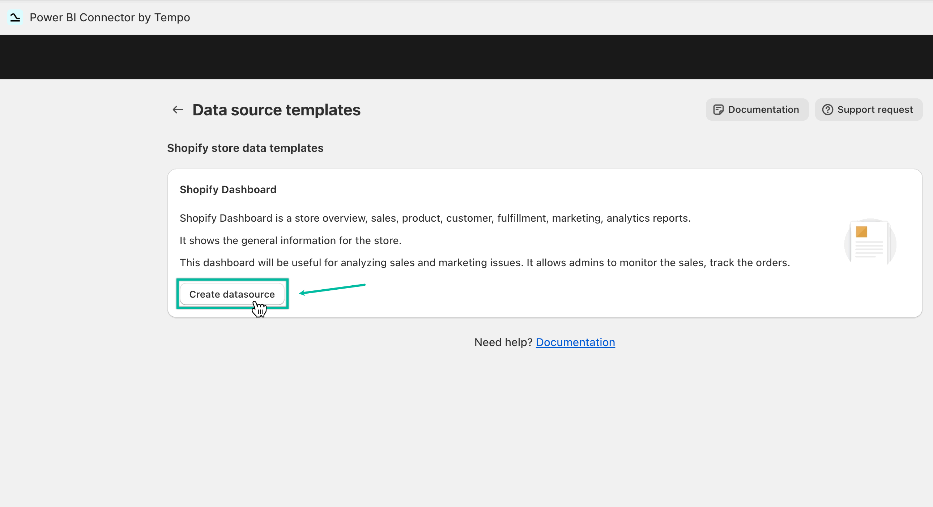Image resolution: width=933 pixels, height=507 pixels.
Task: Click the document illustration in Shopify card
Action: point(870,242)
